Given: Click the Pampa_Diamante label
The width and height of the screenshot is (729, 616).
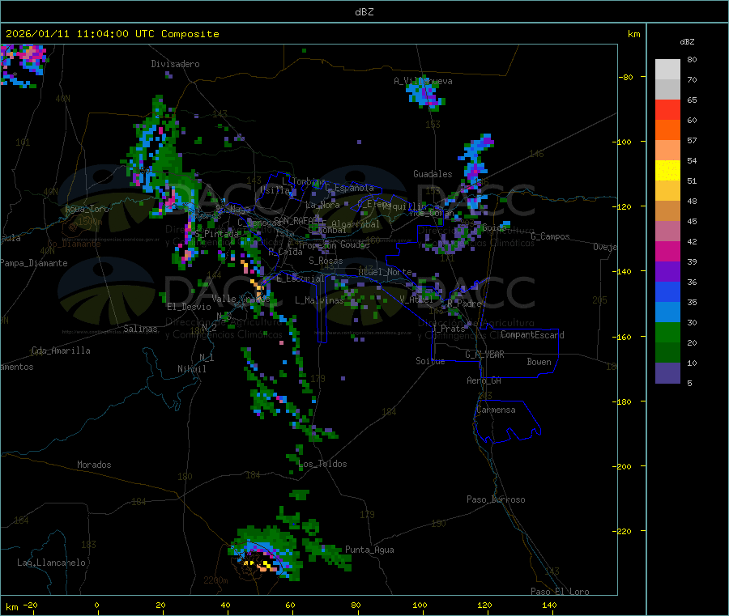Looking at the screenshot, I should (33, 263).
